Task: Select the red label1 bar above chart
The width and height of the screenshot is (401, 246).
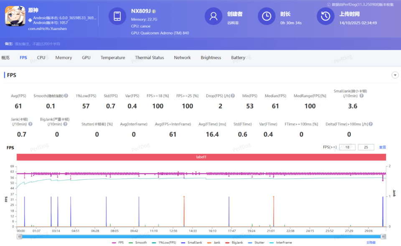Action: coord(201,157)
